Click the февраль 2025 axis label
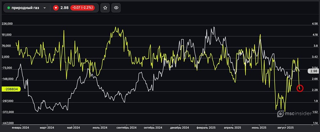320x132 pixels. click(206, 128)
